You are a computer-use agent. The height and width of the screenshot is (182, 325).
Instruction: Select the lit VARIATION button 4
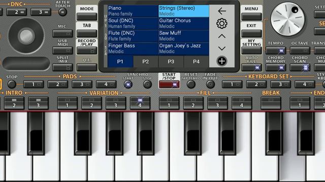(140, 103)
